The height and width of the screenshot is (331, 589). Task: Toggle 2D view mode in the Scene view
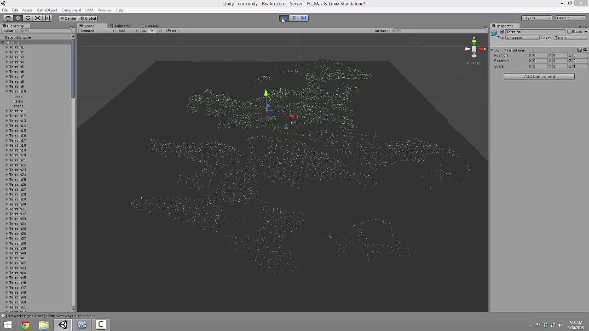pos(144,31)
